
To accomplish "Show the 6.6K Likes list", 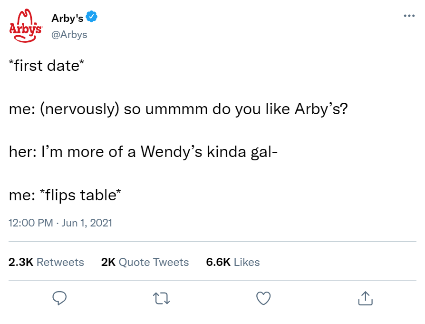I will pos(233,262).
